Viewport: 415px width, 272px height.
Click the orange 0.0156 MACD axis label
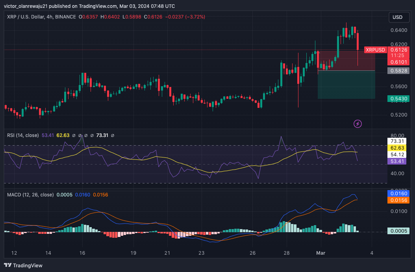(x=398, y=200)
